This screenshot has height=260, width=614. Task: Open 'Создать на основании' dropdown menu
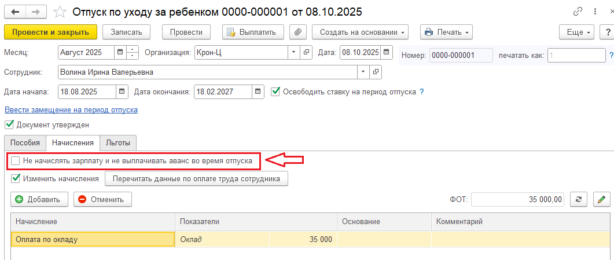pyautogui.click(x=361, y=32)
